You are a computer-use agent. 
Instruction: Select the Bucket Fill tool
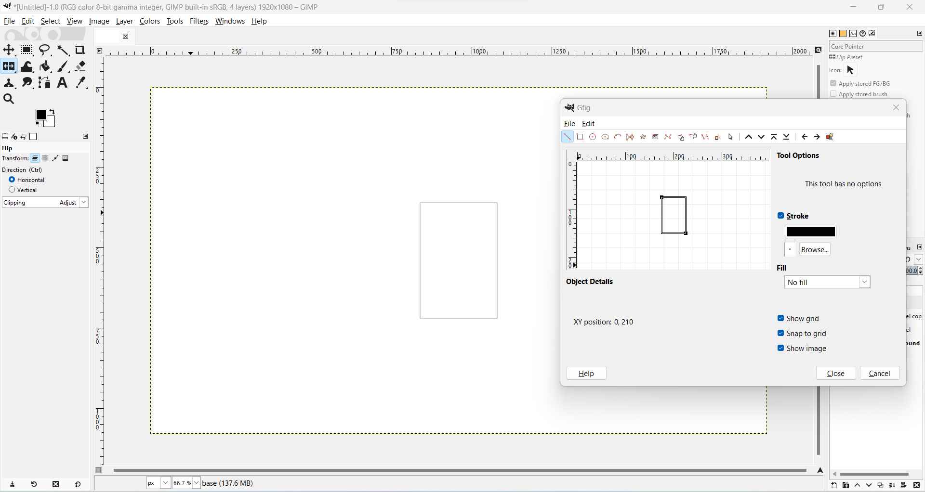45,66
